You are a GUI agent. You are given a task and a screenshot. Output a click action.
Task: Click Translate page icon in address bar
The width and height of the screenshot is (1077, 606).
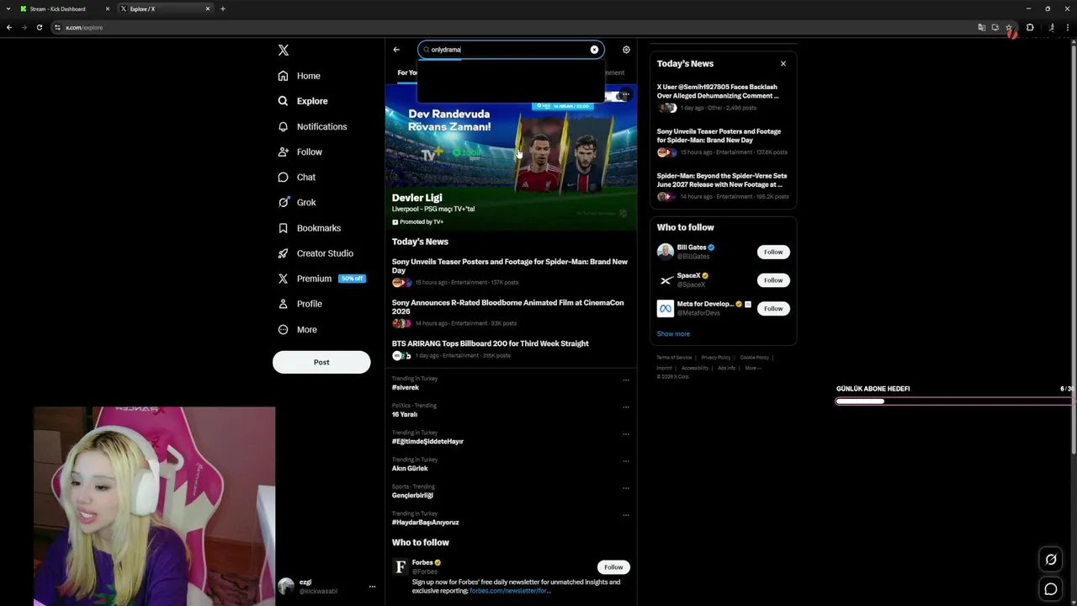click(x=982, y=27)
